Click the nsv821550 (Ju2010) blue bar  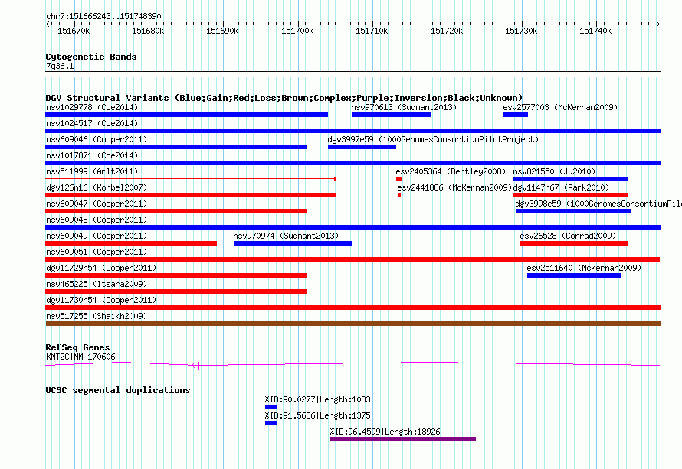point(571,179)
